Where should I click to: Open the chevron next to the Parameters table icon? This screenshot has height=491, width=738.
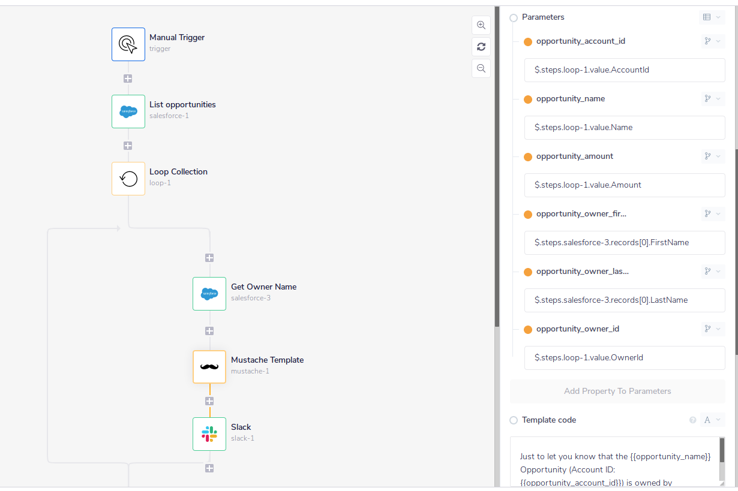[x=719, y=17]
